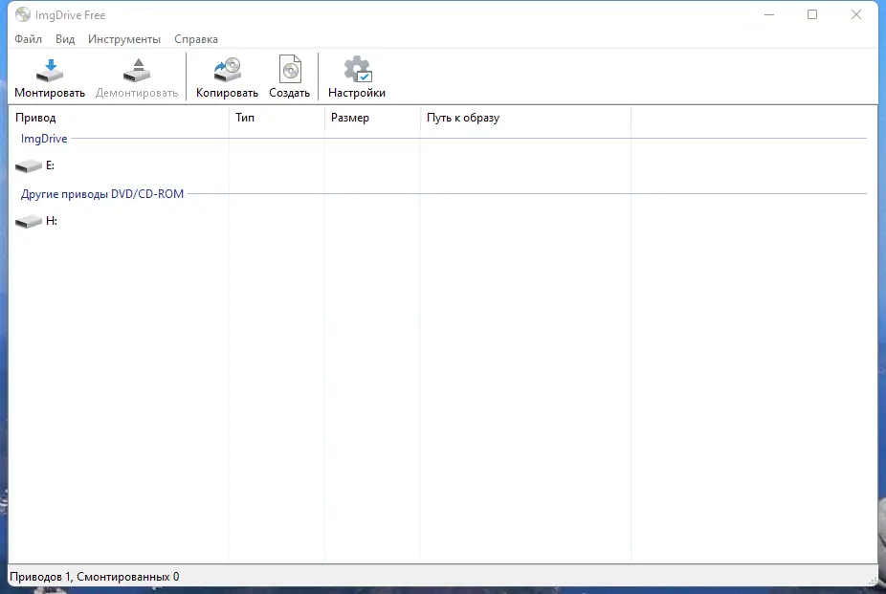The image size is (886, 594).
Task: Sort by the Размер column header
Action: pos(372,118)
